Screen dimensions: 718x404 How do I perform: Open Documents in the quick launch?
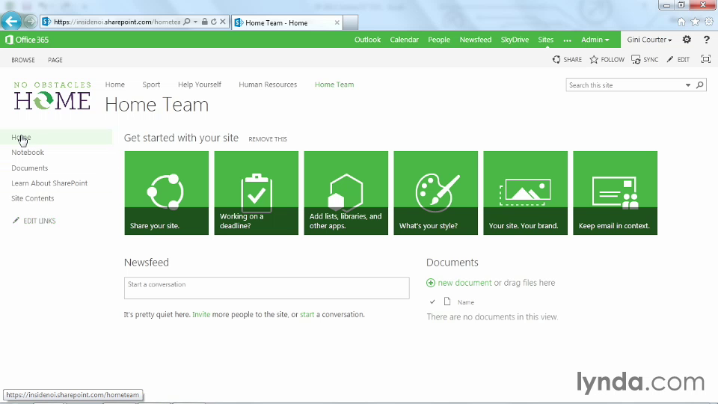30,168
